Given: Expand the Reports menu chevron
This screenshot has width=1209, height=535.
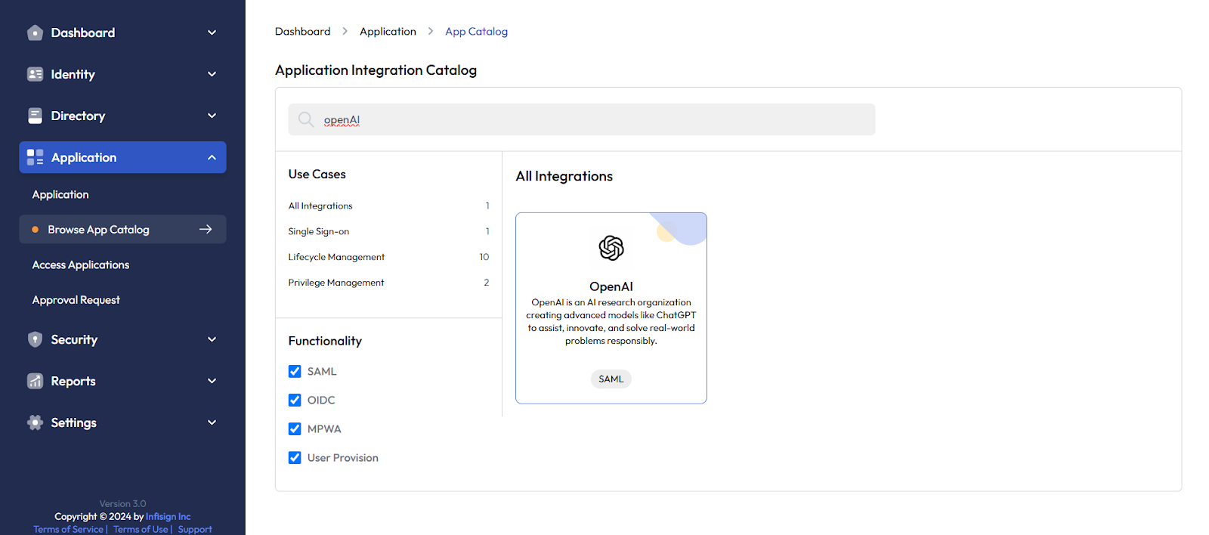Looking at the screenshot, I should click(x=212, y=381).
